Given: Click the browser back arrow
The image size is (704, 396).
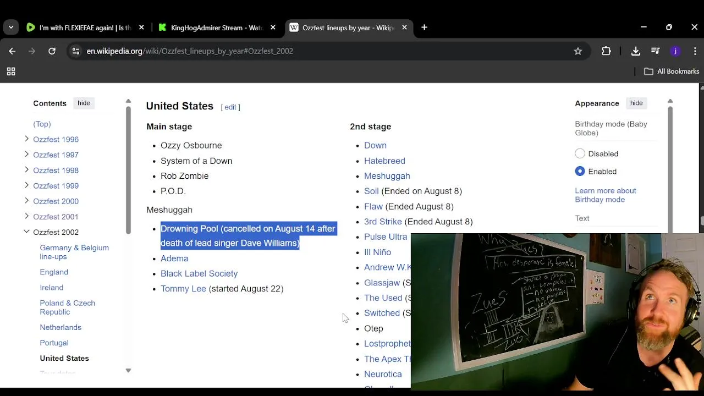Looking at the screenshot, I should coord(12,51).
